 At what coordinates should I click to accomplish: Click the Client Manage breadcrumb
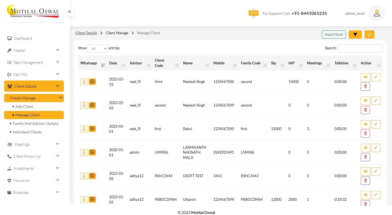tap(117, 33)
